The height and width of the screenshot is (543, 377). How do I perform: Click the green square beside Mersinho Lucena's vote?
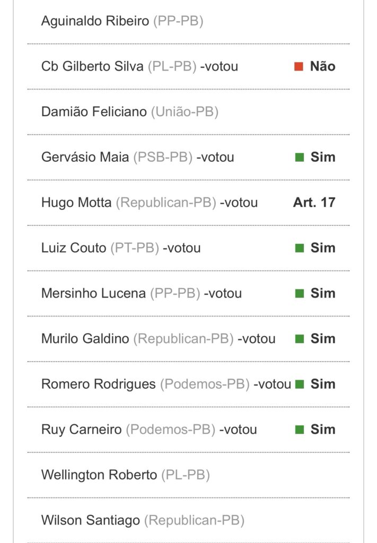(x=300, y=293)
